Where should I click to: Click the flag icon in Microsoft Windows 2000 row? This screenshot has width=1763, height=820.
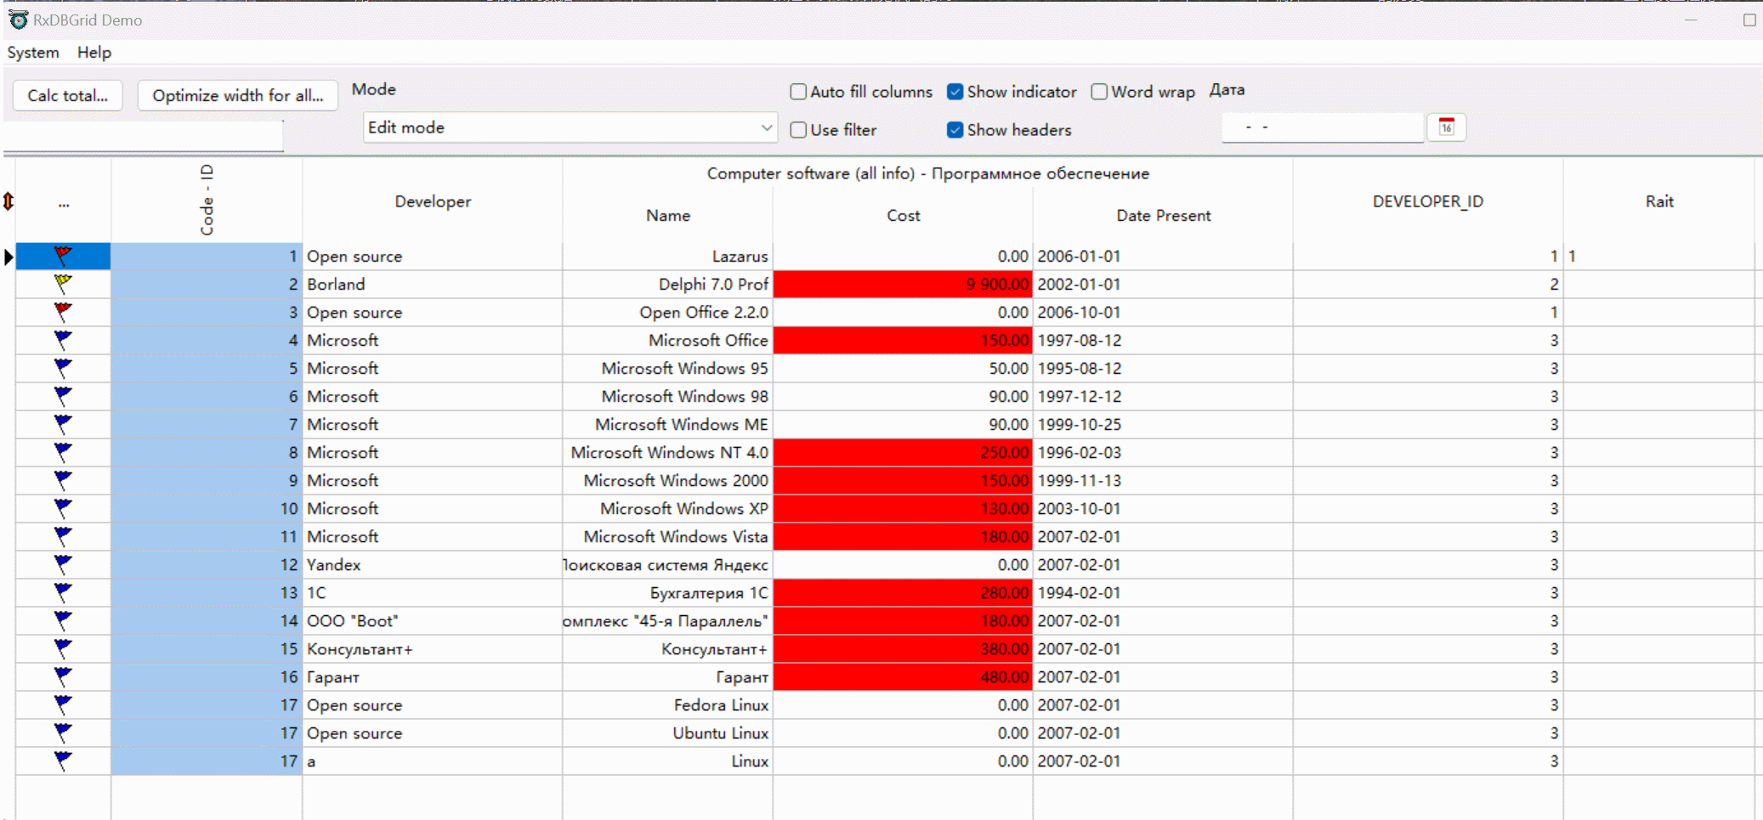pos(63,479)
